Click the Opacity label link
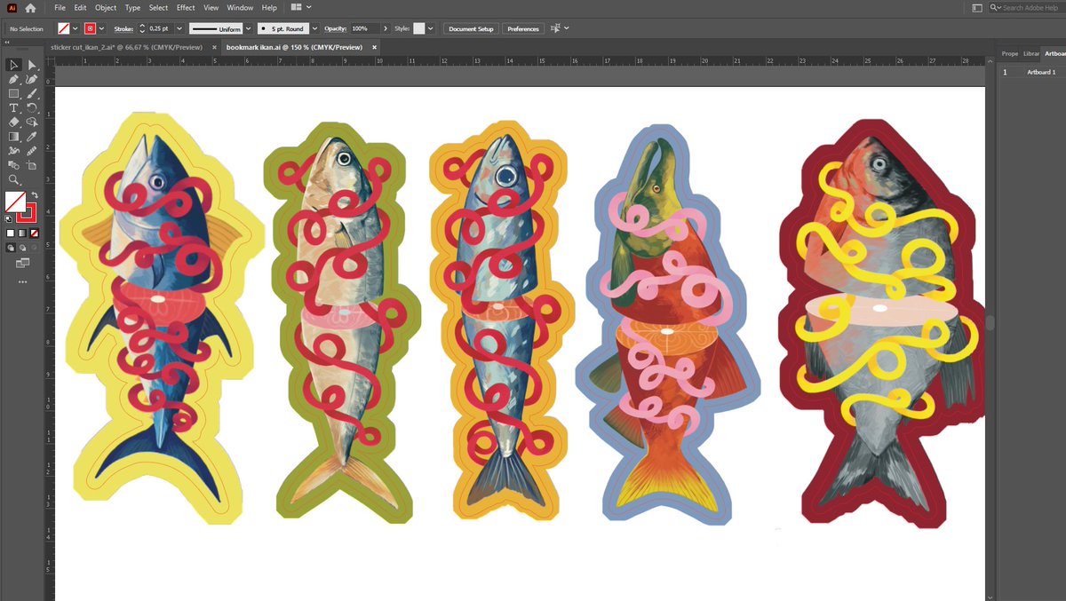This screenshot has height=601, width=1066. point(335,28)
